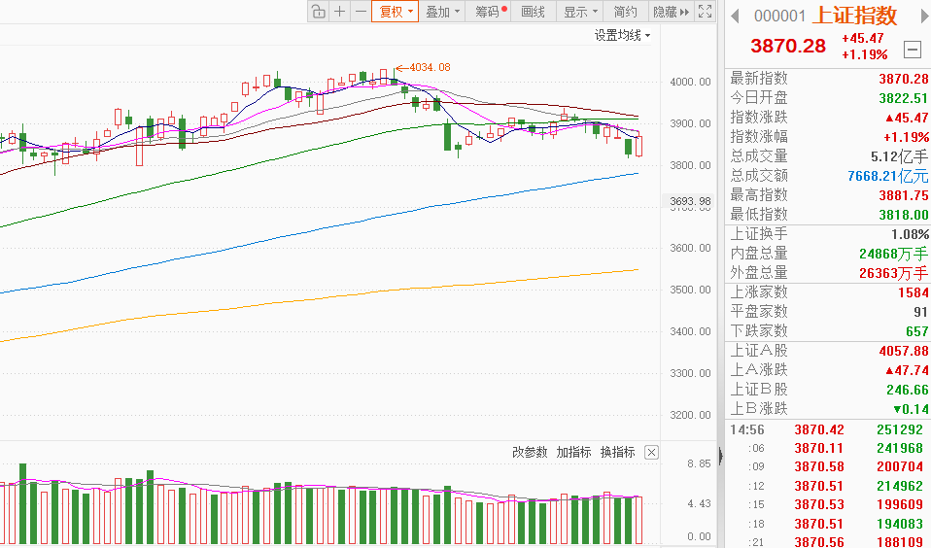Zoom out the chart with minus icon
Viewport: 931px width, 548px height.
click(x=361, y=12)
